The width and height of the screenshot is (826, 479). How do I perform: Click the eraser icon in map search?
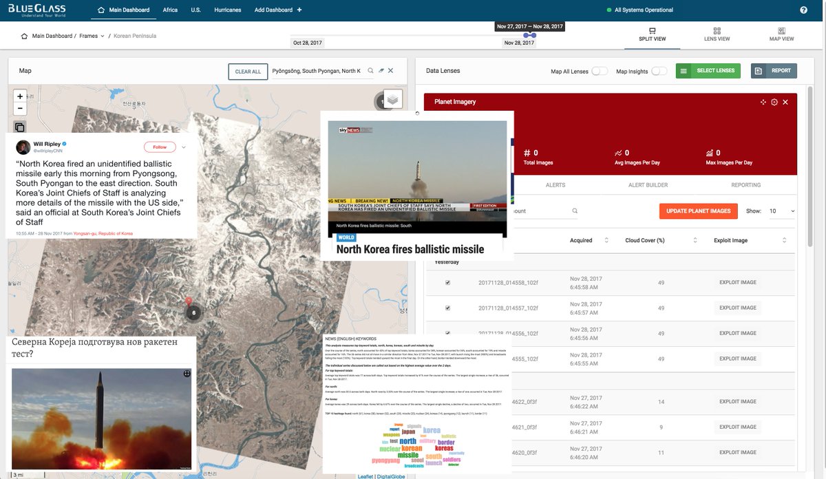click(381, 71)
